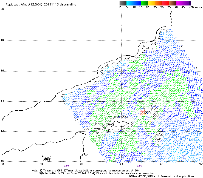203x178 pixels.
Task: Select the legend value '15'
Action: (x=141, y=7)
